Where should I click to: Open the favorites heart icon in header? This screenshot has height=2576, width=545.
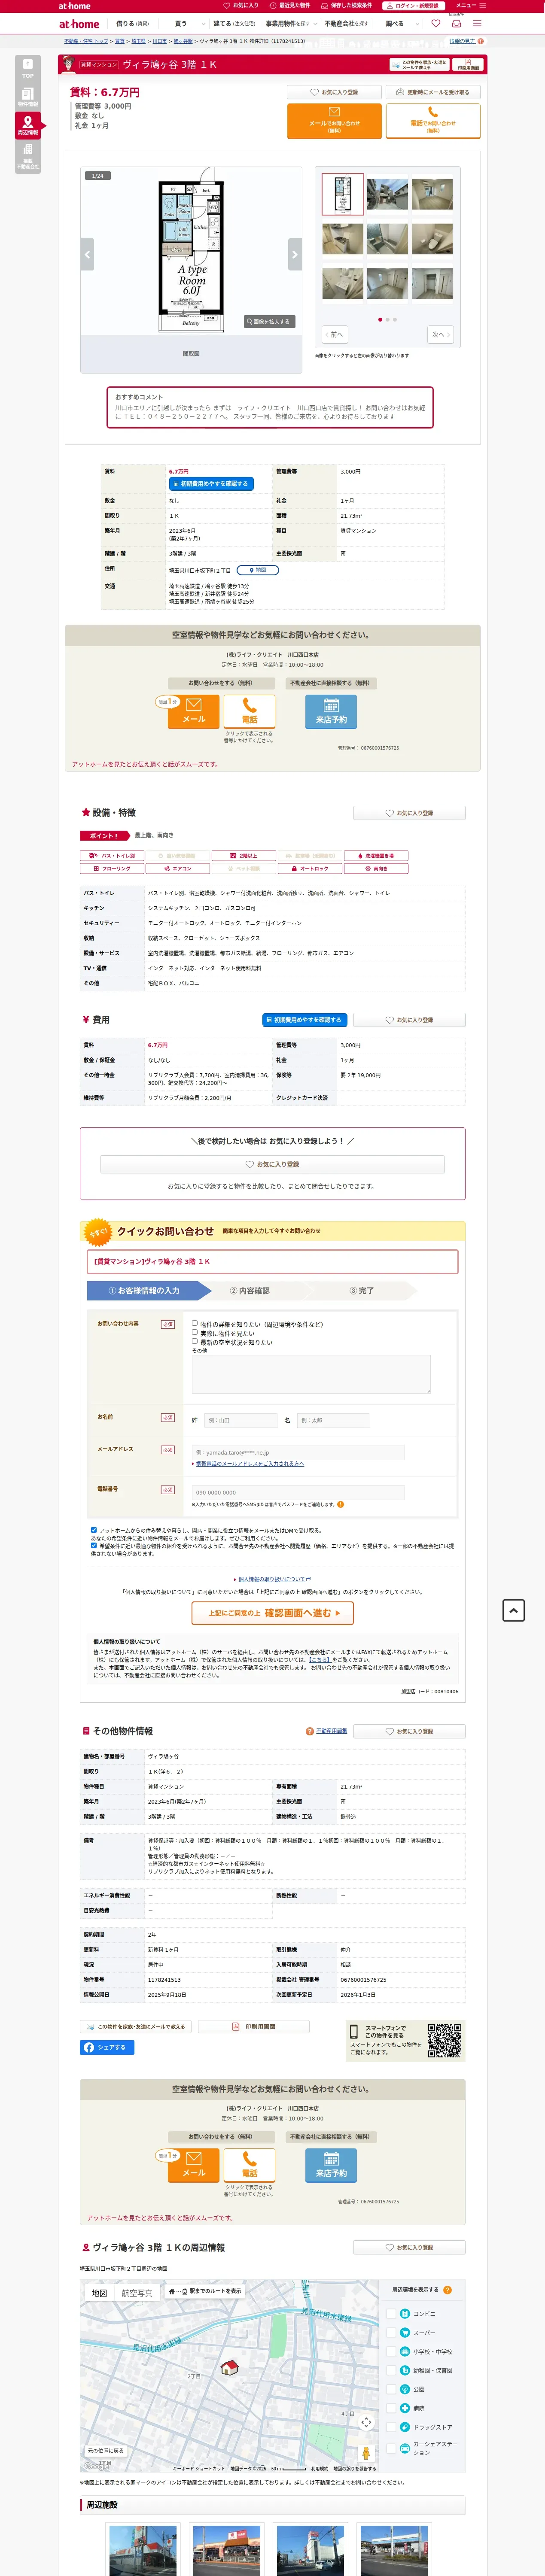435,23
